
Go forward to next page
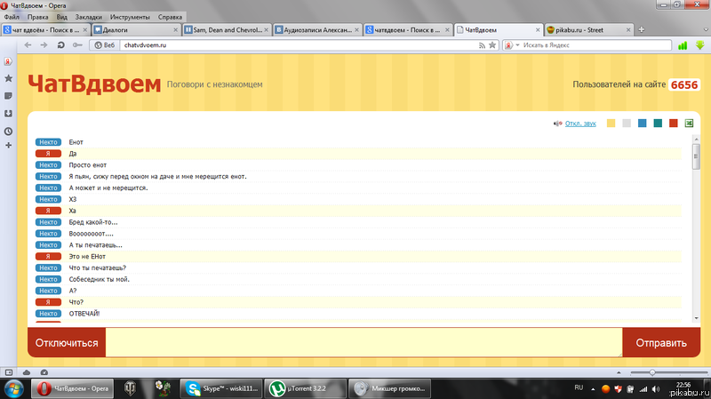pos(44,45)
